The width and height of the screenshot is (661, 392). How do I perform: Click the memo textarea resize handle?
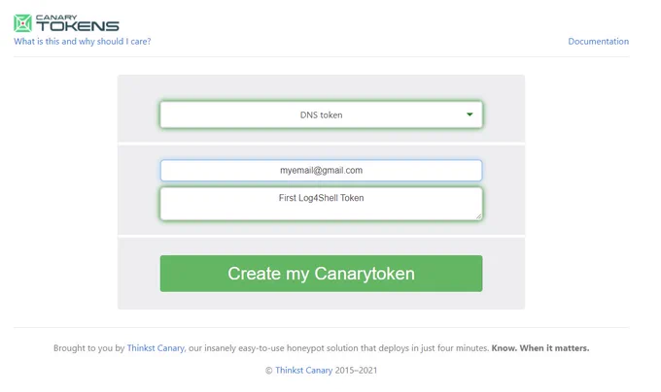point(478,216)
